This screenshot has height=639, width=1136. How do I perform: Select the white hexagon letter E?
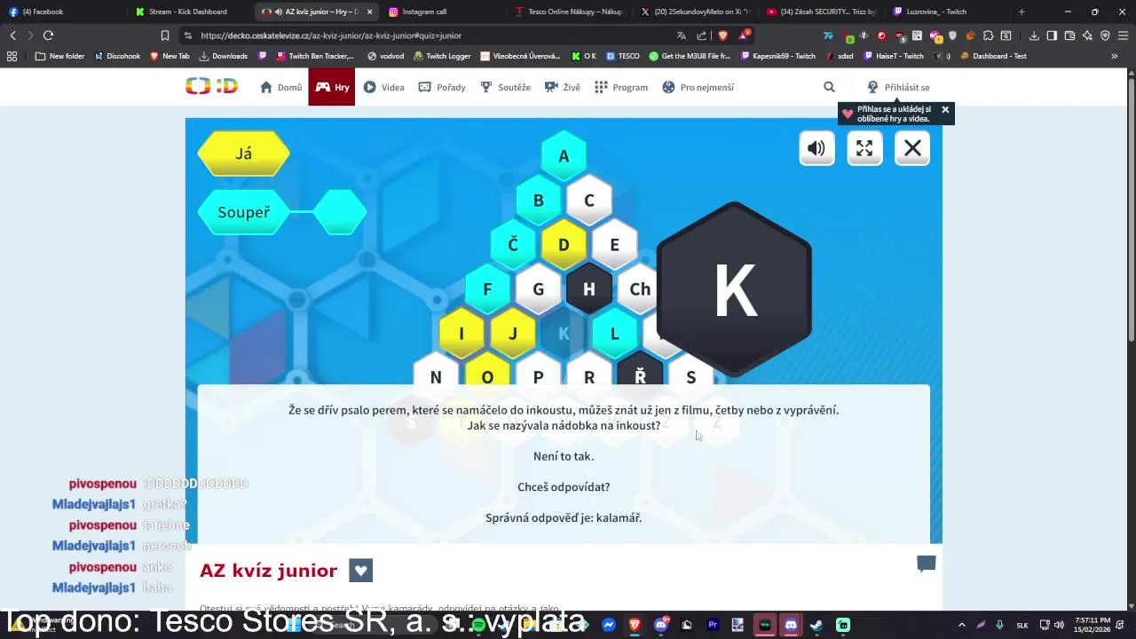point(614,245)
